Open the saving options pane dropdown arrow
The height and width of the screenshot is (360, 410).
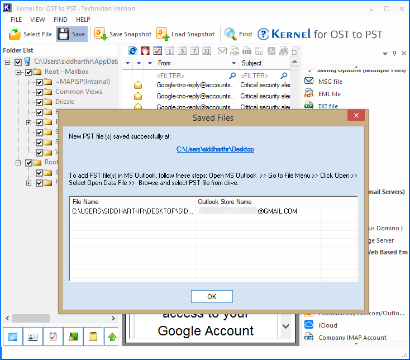pyautogui.click(x=385, y=54)
